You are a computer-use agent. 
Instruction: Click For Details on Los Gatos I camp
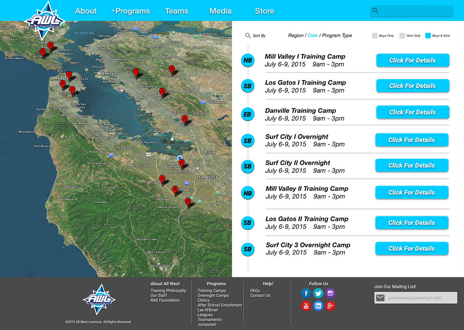(413, 86)
